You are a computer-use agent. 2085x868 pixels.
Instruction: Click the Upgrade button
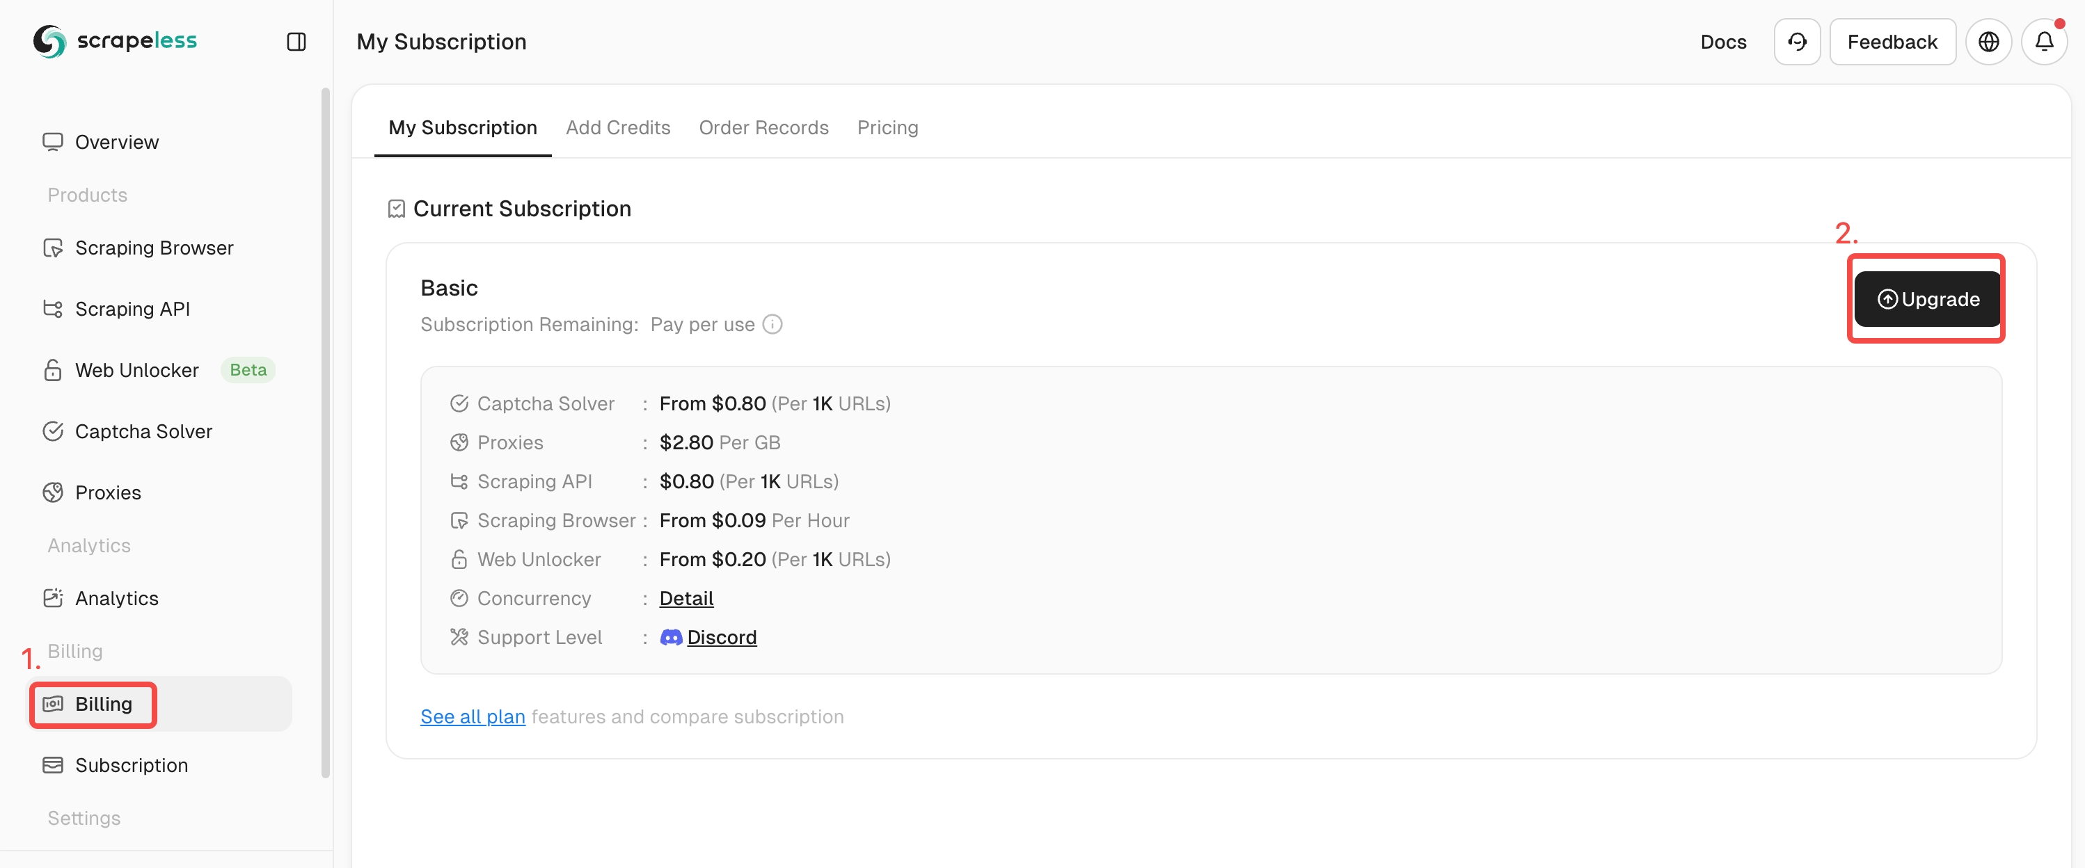point(1927,298)
